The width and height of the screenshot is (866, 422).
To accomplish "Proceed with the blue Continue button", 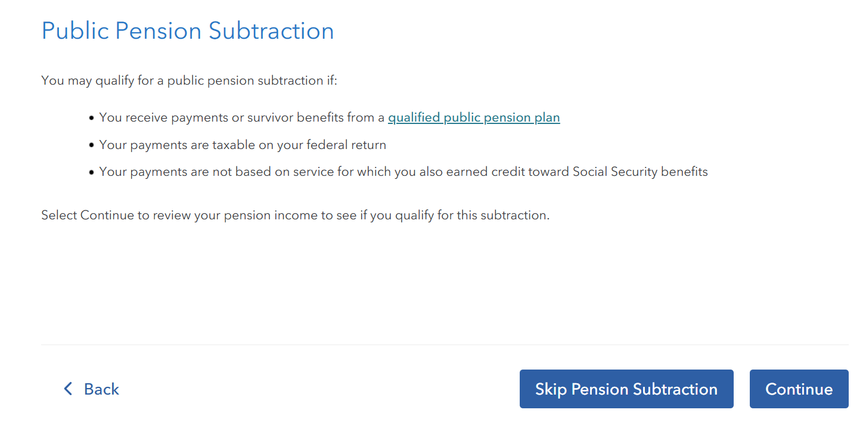I will (x=799, y=389).
